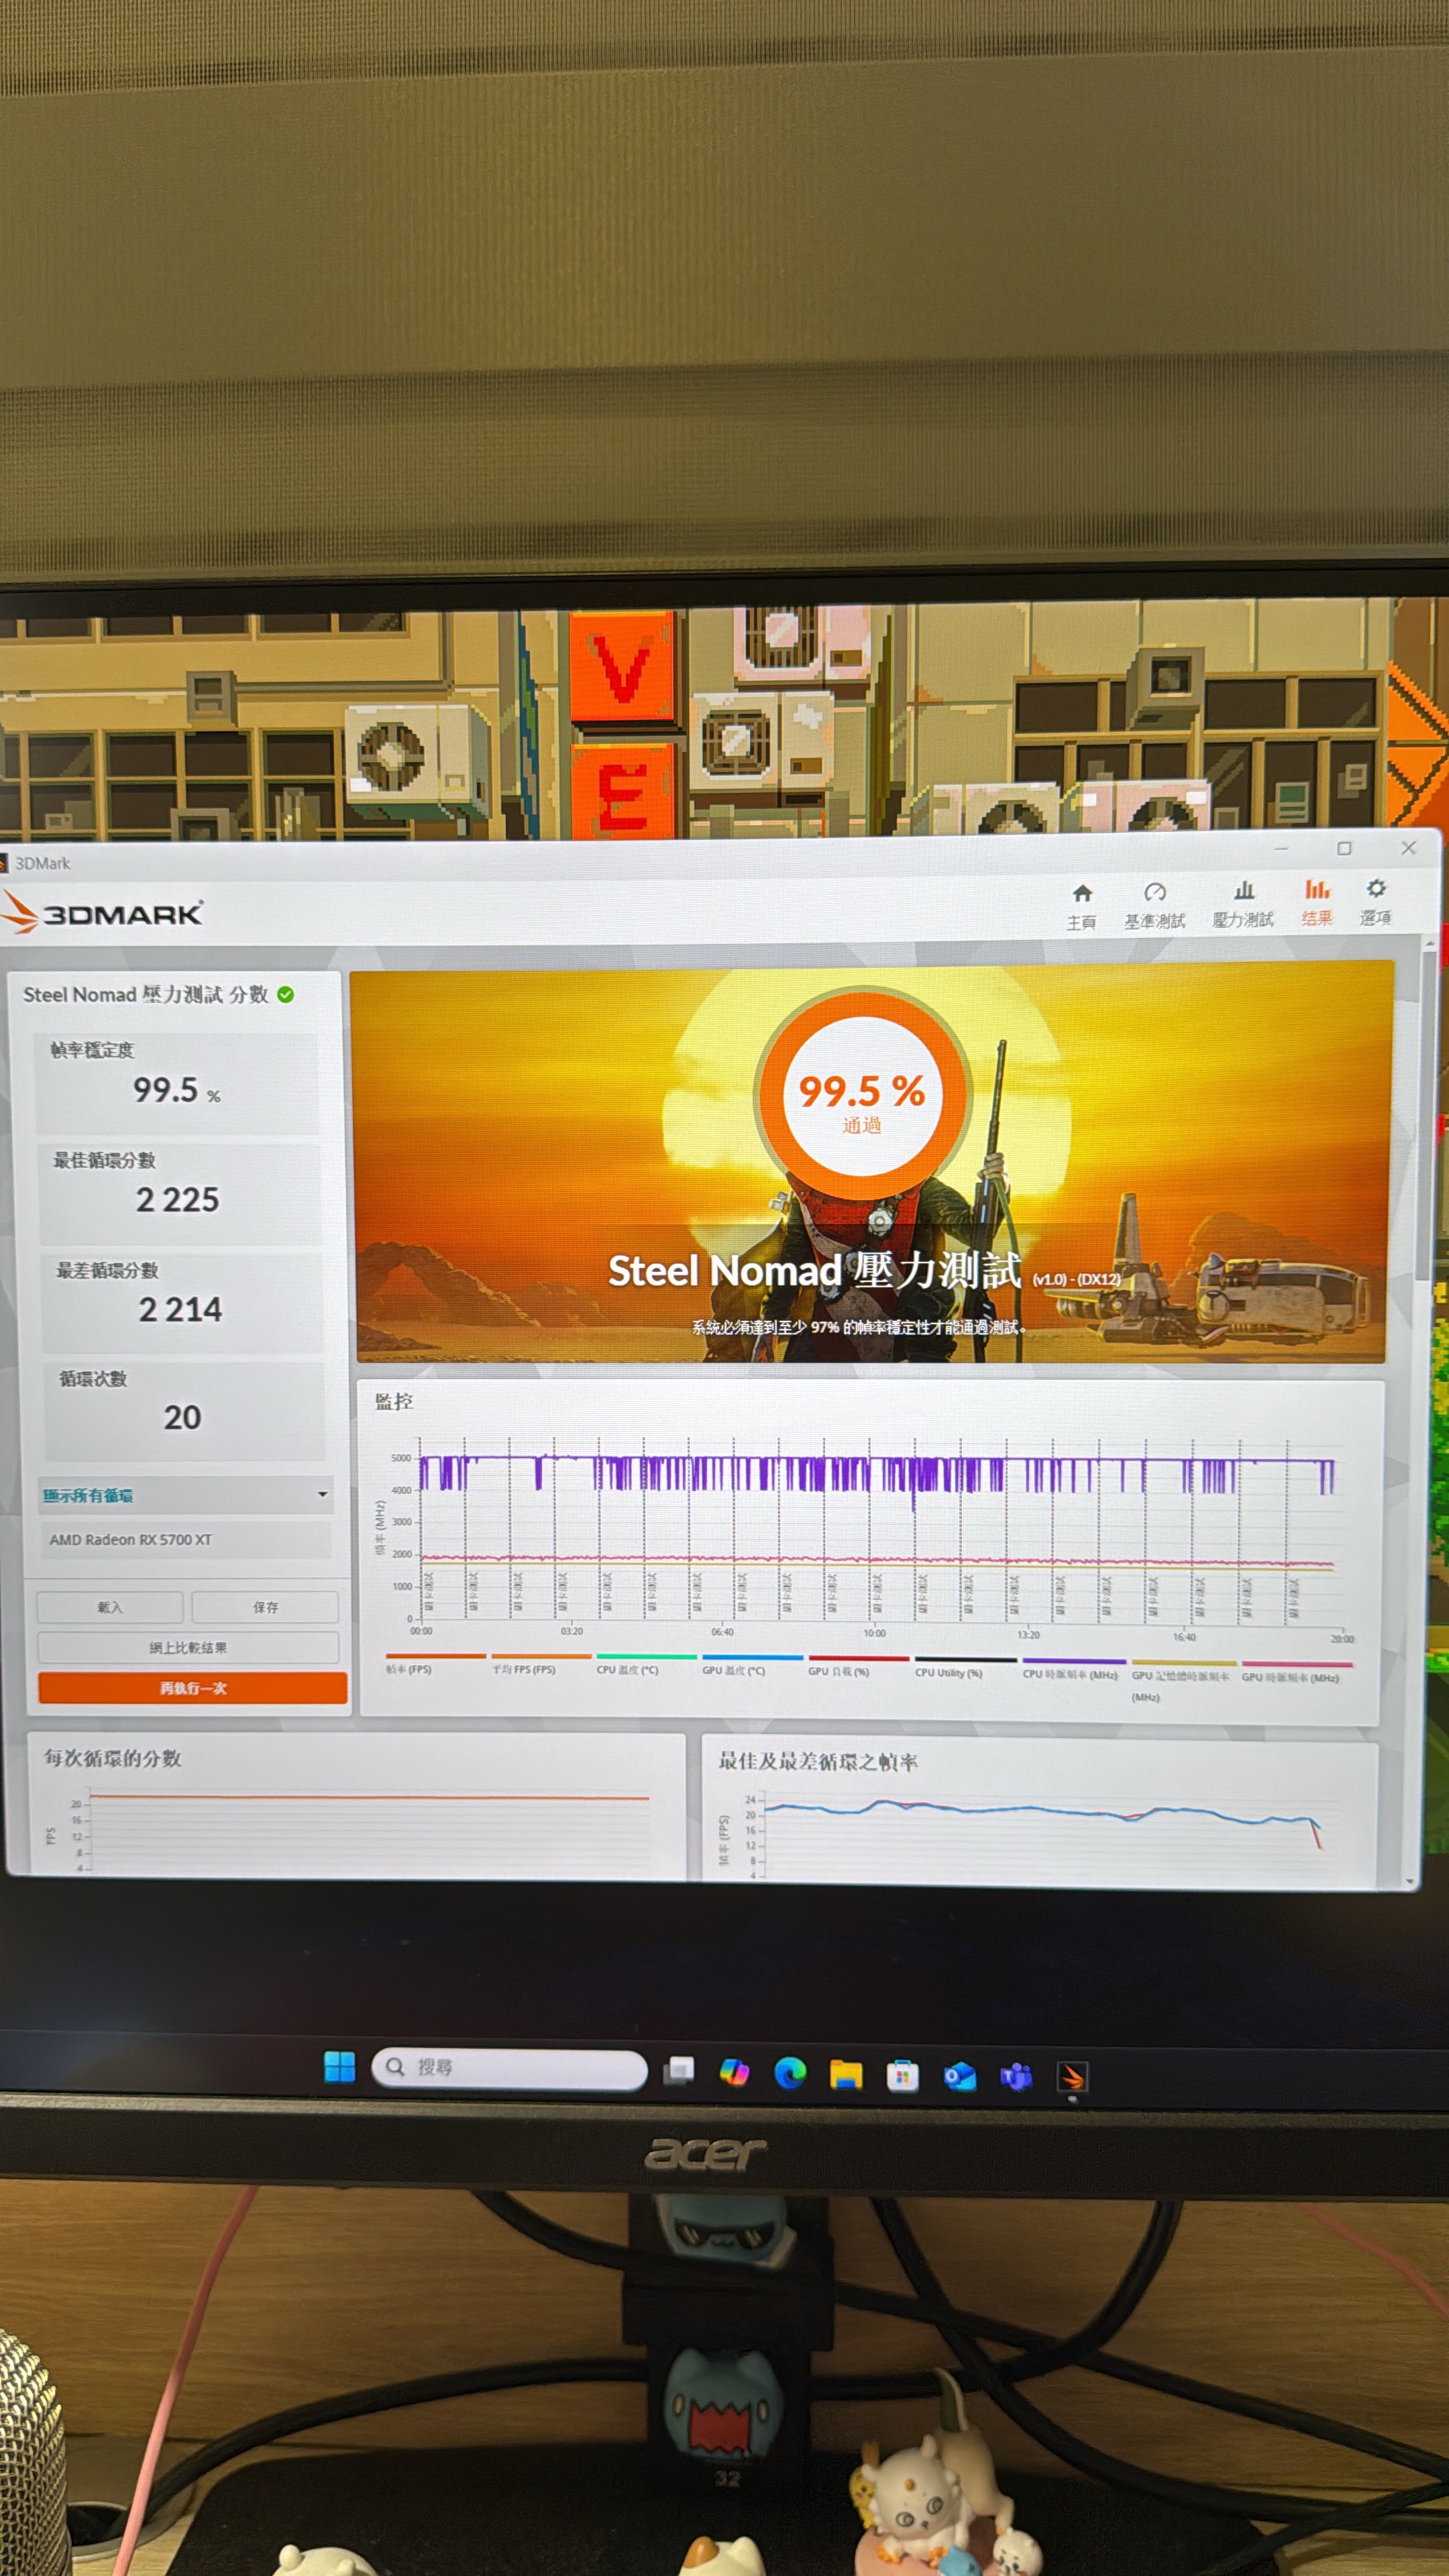
Task: Open the 選項 options gear tab
Action: point(1376,901)
